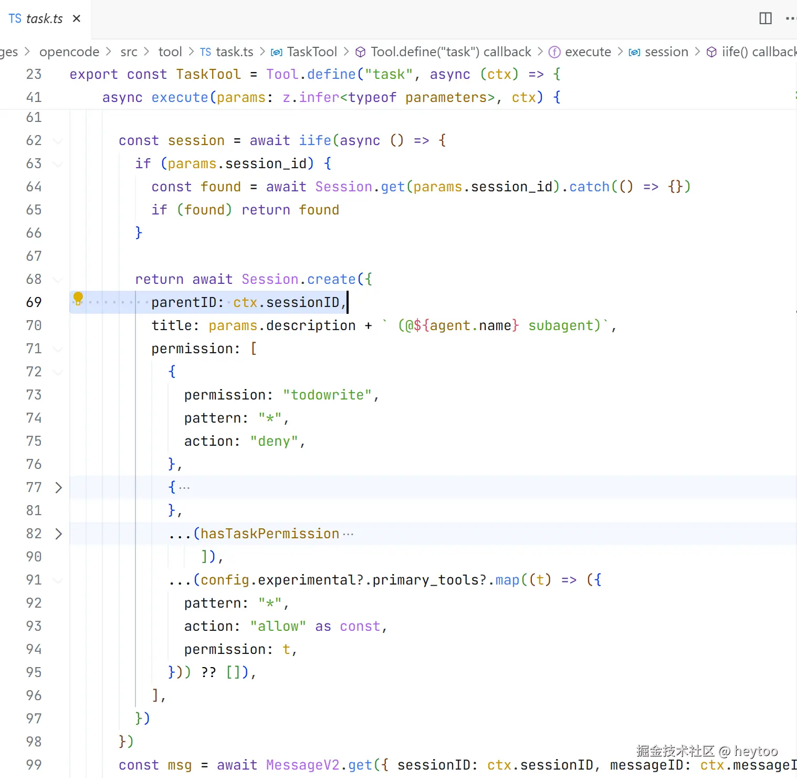Expand the folded hasTaskPermission block on line 82
Screen dimensions: 797x778
58,534
